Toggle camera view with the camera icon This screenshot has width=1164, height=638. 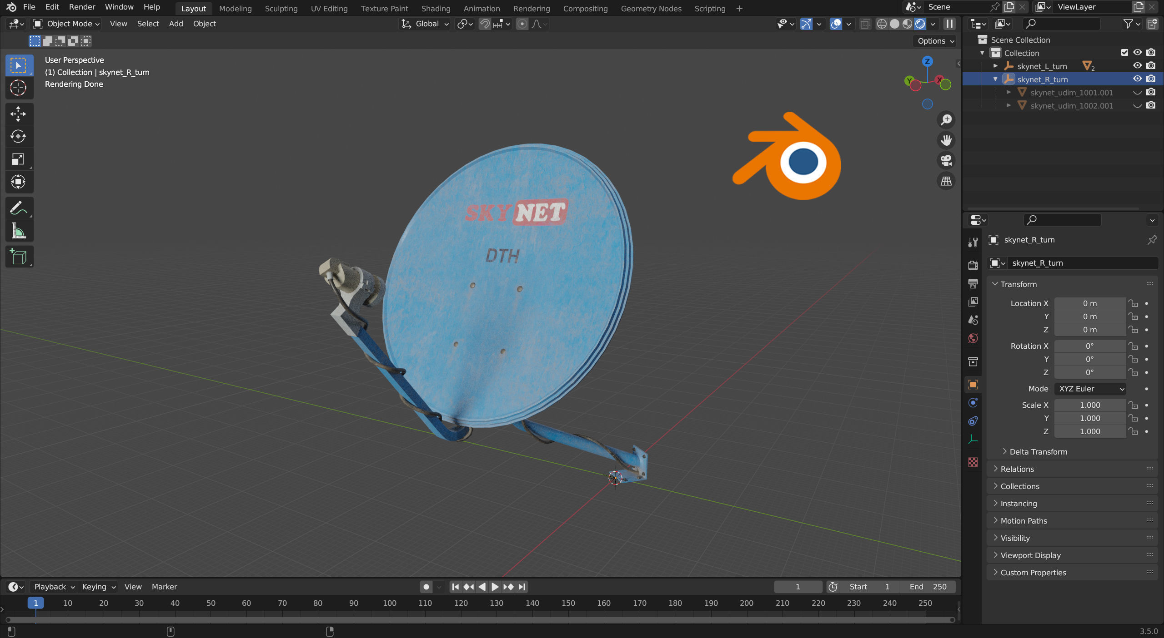pos(946,160)
